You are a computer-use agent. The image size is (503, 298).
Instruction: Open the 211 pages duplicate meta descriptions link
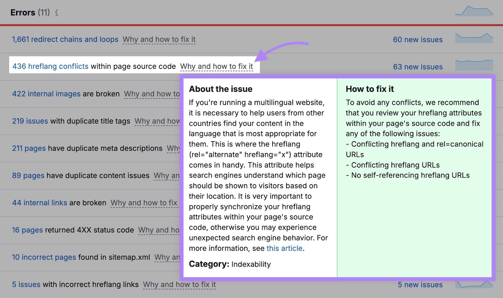click(29, 148)
